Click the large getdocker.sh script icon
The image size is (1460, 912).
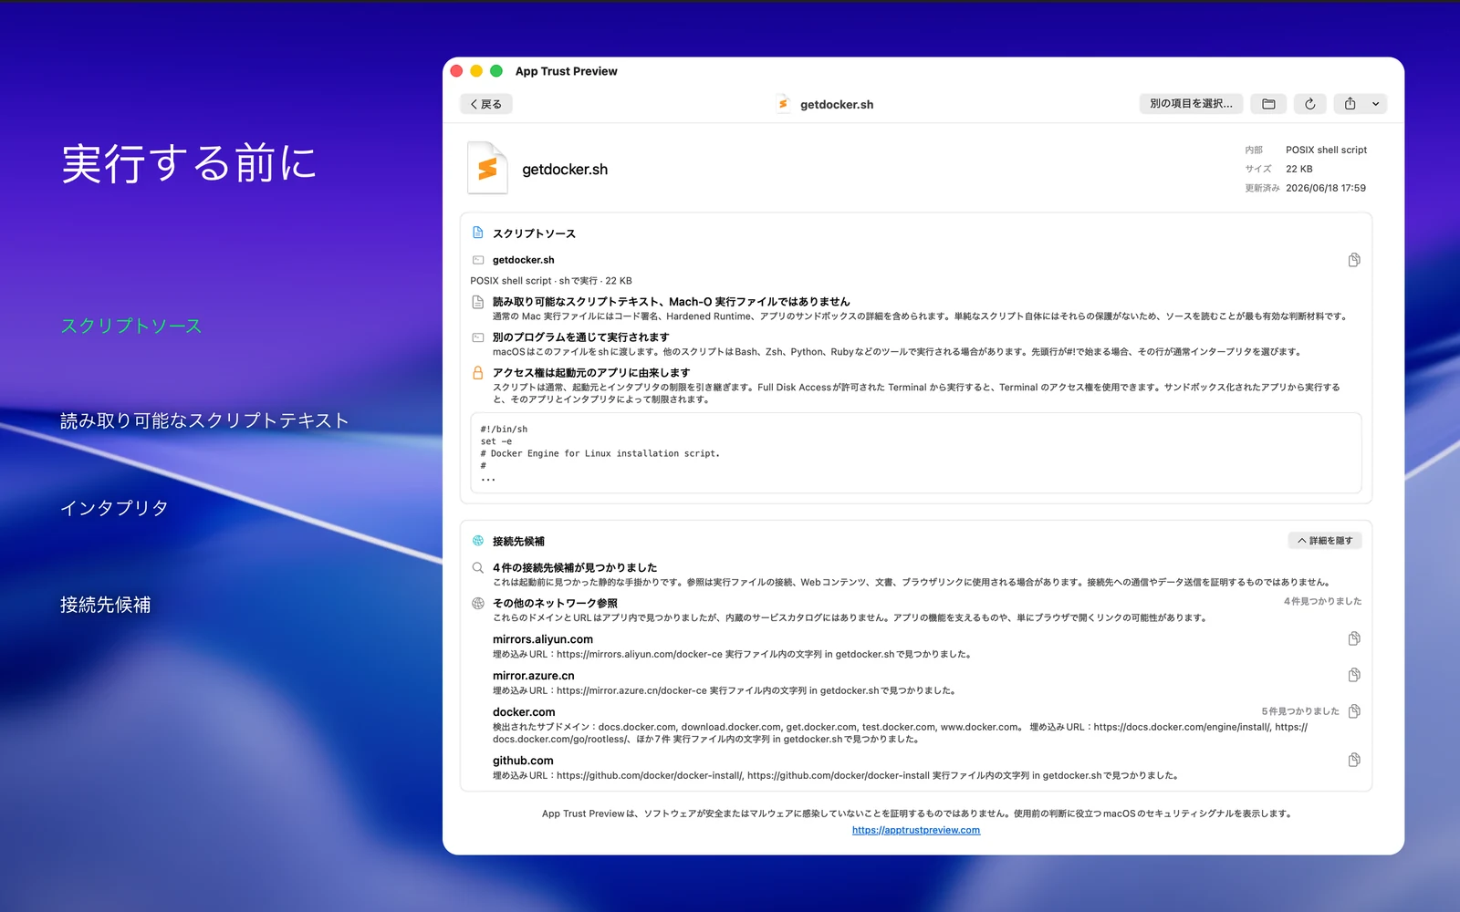click(x=488, y=169)
